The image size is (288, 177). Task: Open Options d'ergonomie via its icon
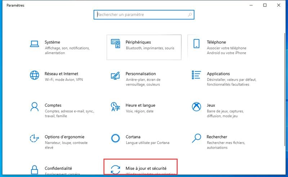point(34,138)
